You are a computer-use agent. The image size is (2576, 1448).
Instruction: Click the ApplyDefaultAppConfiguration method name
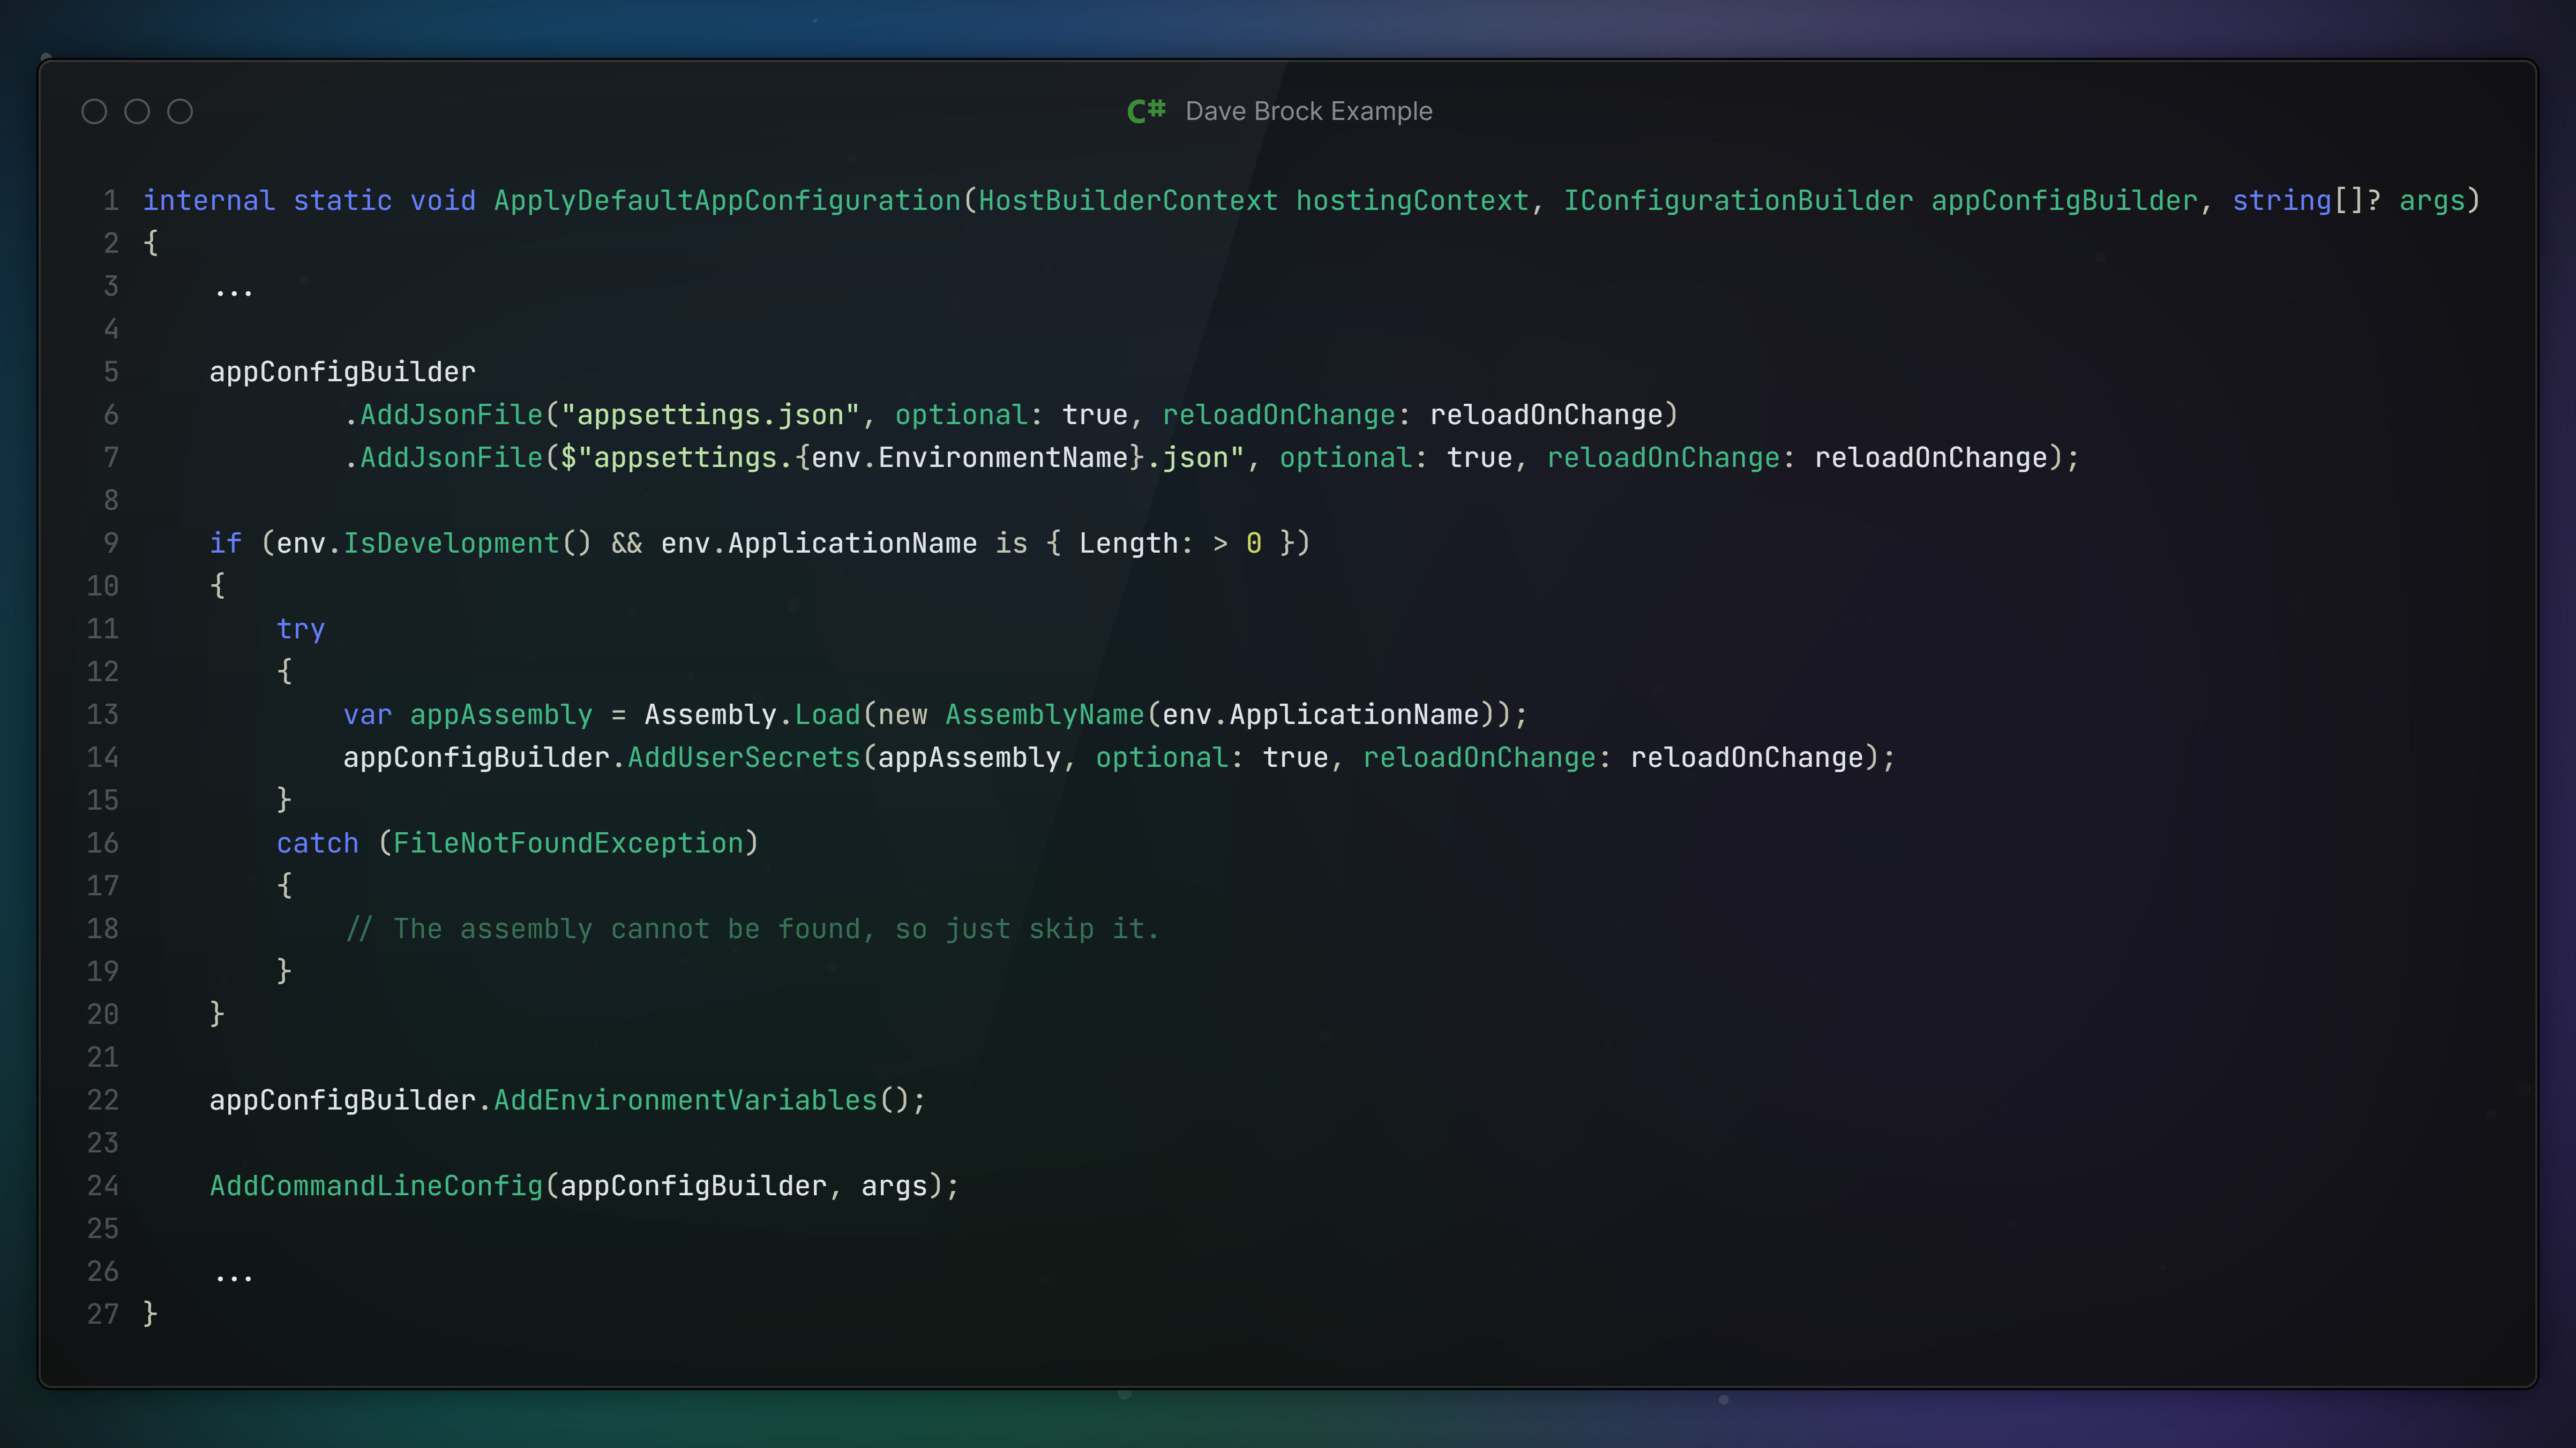point(727,201)
